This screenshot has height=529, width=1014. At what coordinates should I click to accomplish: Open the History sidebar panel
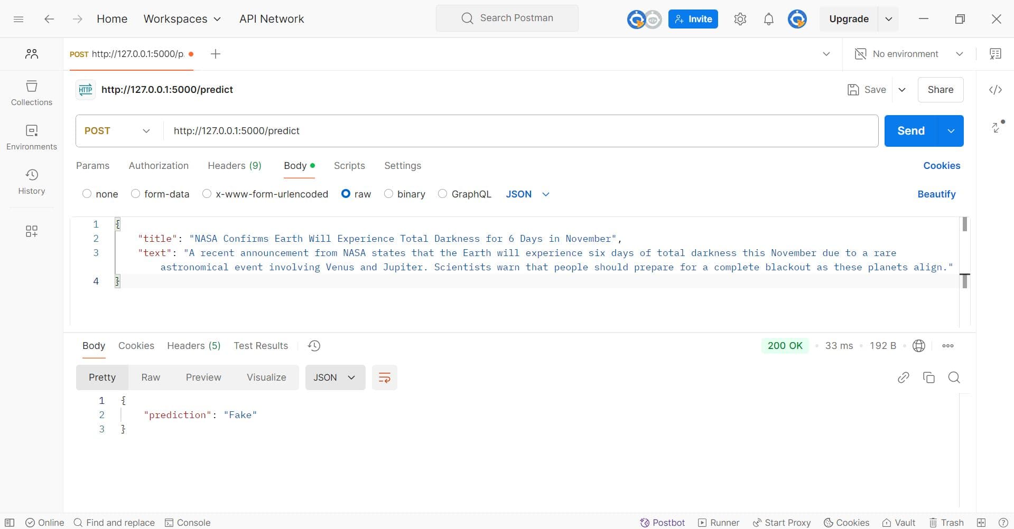32,182
